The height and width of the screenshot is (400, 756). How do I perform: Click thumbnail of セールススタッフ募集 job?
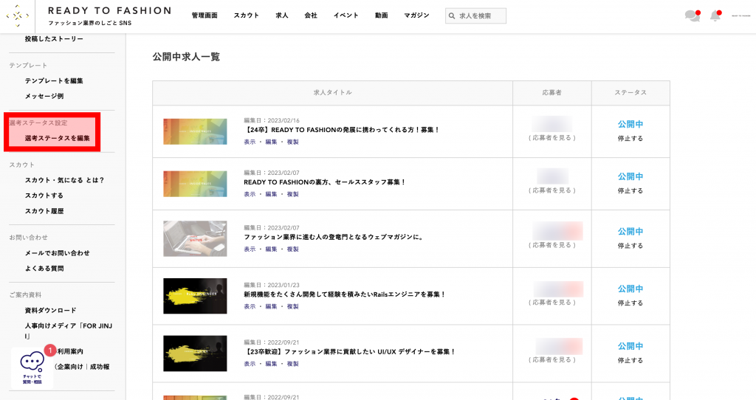click(195, 184)
